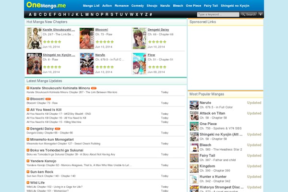Screen dimensions: 288x192
Task: Rate Btooom! using its star rating
Action: coord(105,42)
